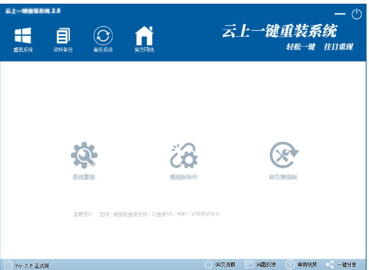Click the 官方网站 label in top toolbar
Screen dimensions: 369x270
[x=144, y=50]
